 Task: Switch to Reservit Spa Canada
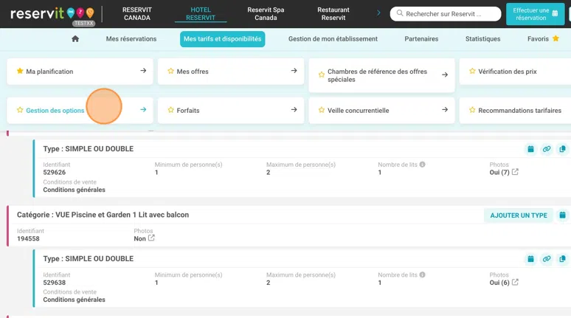click(x=266, y=14)
